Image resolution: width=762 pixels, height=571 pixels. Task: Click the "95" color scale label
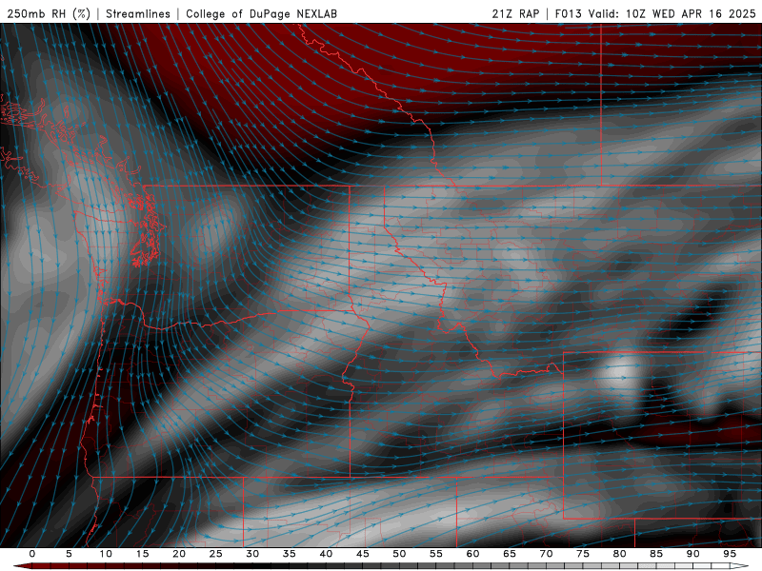730,554
